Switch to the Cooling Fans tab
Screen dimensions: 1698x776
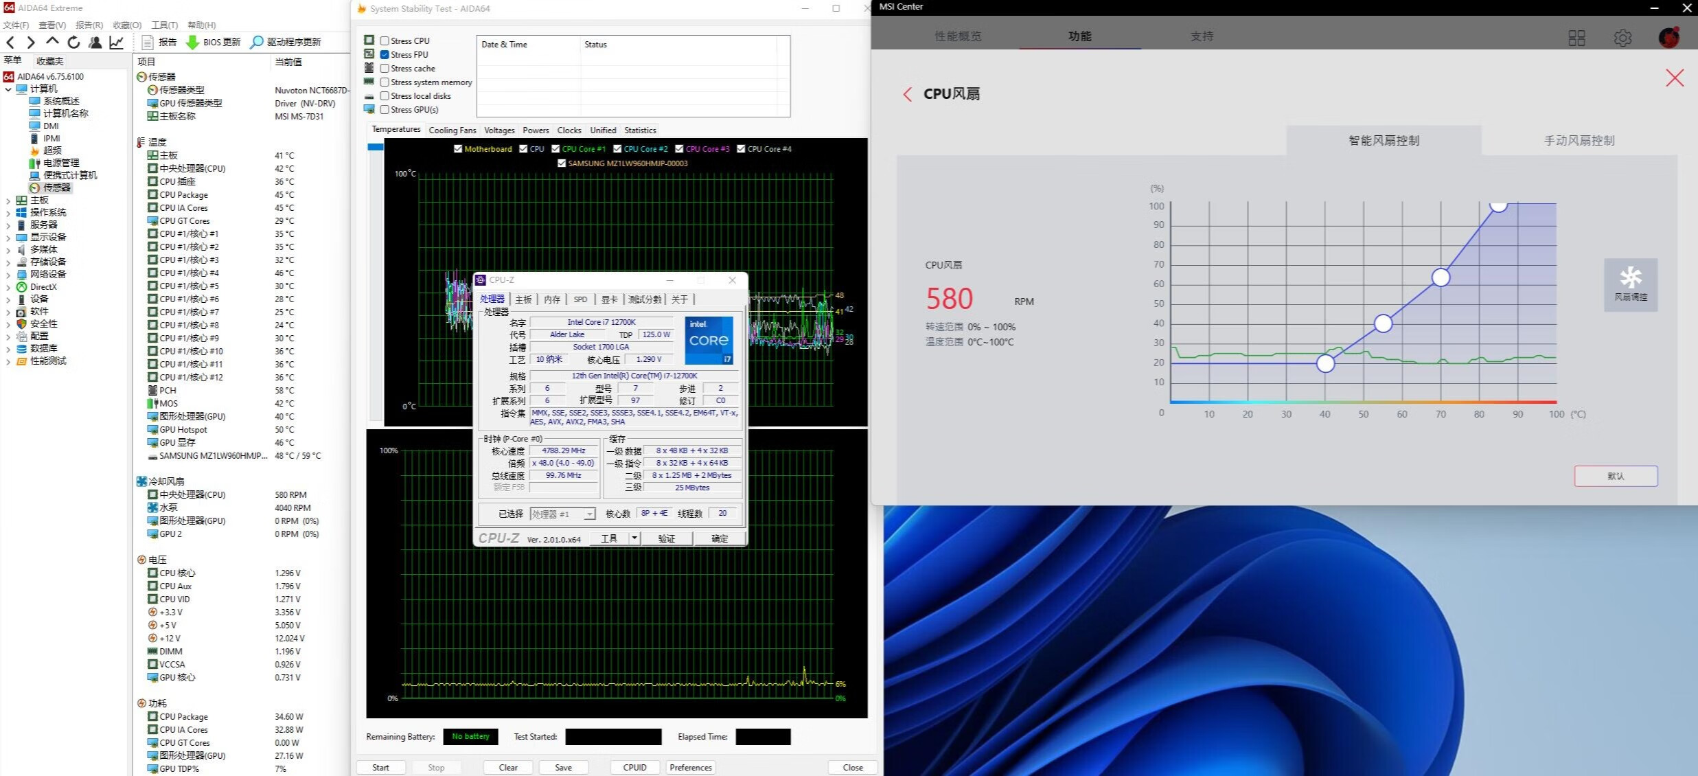[452, 130]
